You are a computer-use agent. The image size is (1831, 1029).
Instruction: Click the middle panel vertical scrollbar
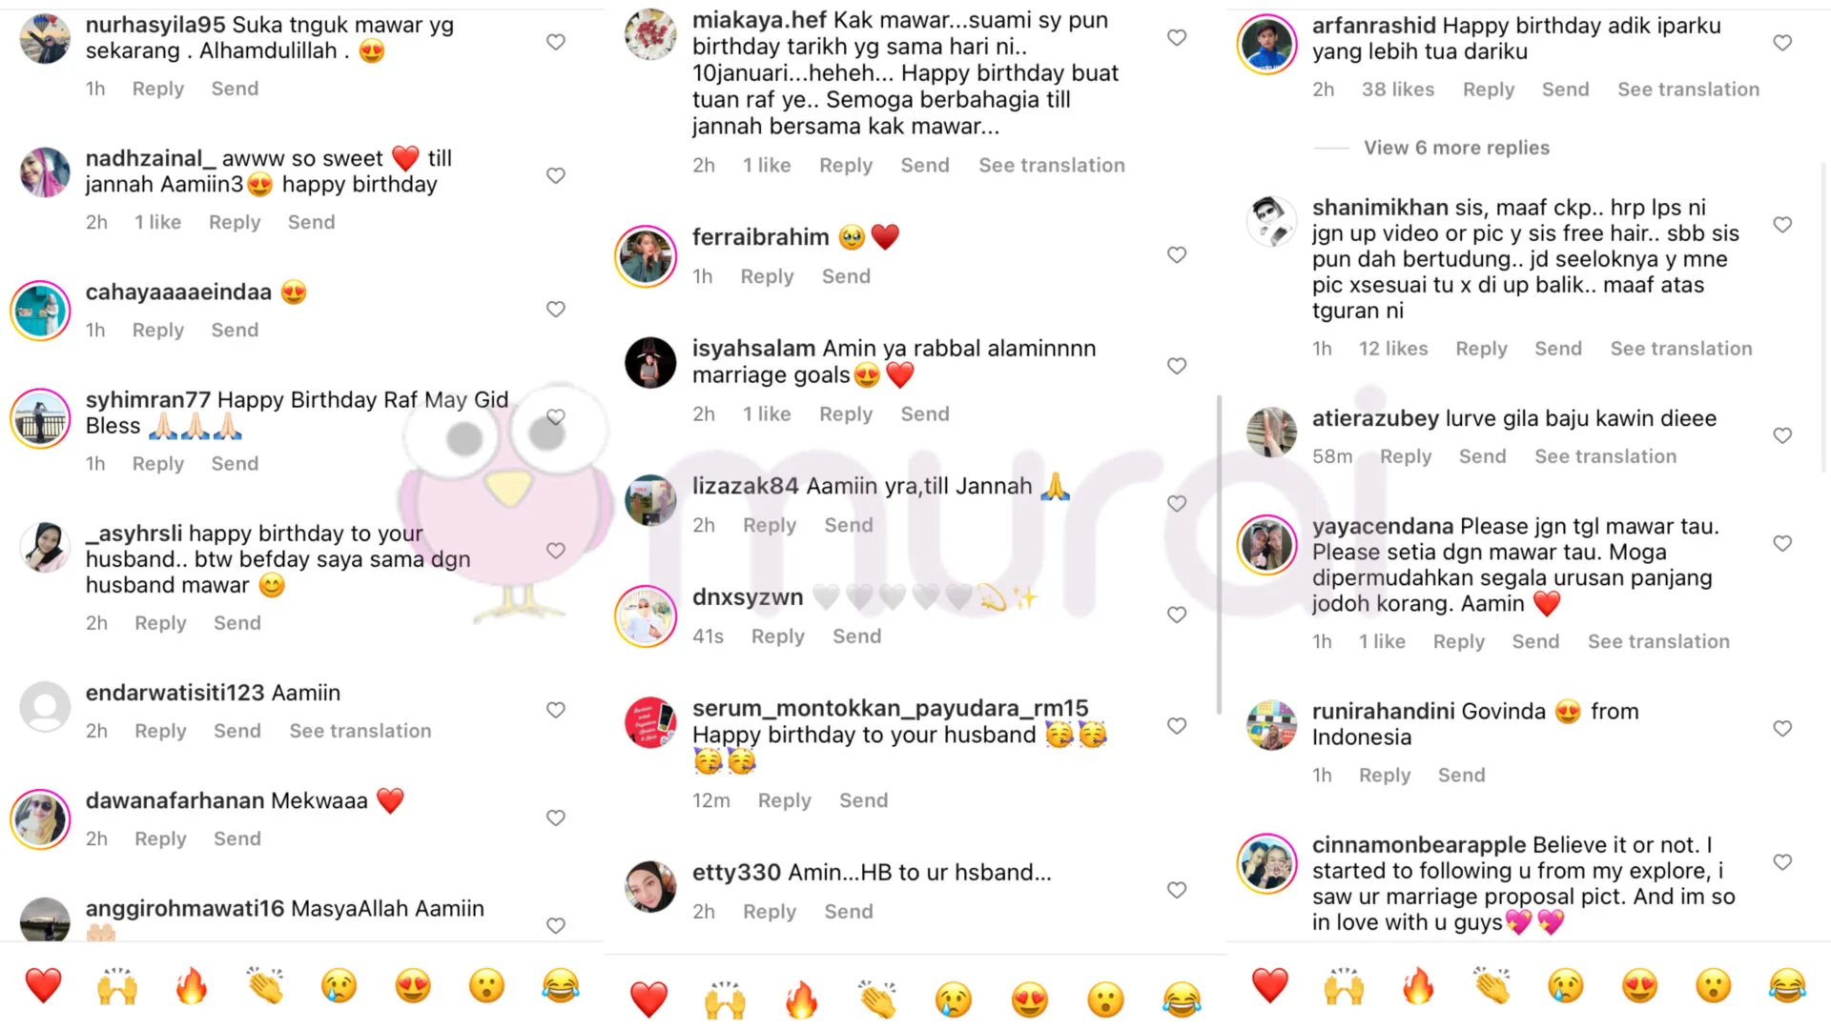coord(1219,555)
